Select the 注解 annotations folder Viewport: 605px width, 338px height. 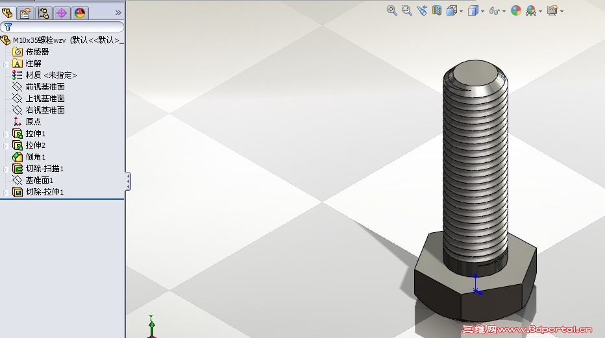33,63
